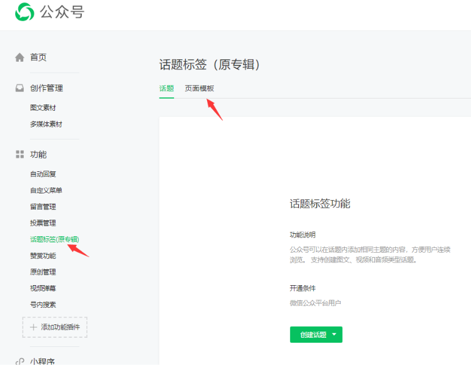Click the plus icon in 添加功能插件
This screenshot has height=369, width=471.
pyautogui.click(x=34, y=327)
